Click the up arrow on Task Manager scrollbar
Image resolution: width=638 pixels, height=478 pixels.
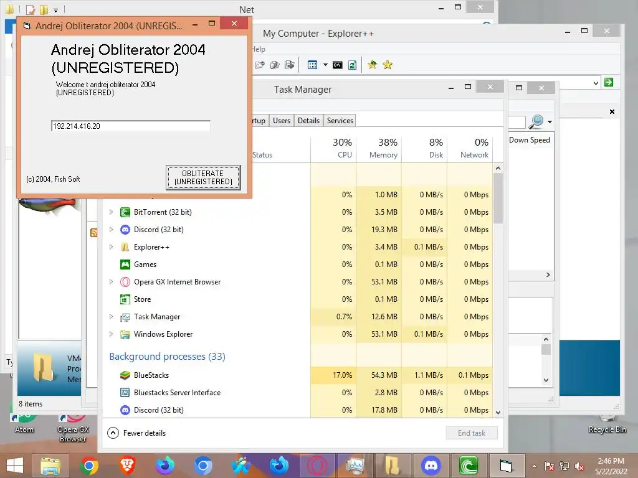click(498, 168)
